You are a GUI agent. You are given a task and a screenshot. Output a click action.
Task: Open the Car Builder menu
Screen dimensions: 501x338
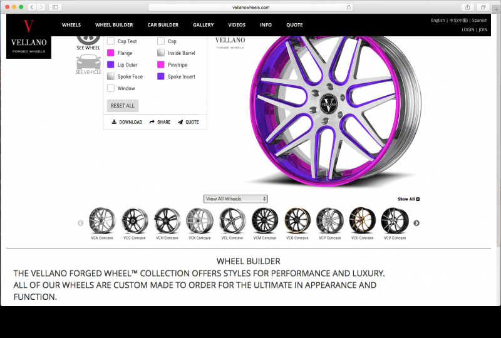pos(163,25)
